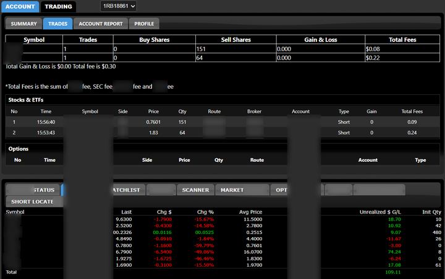This screenshot has width=445, height=279.
Task: Switch to the TRADING main tab
Action: [x=58, y=7]
